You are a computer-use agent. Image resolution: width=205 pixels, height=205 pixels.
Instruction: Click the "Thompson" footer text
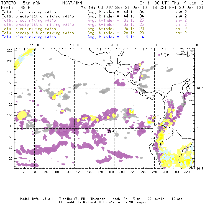[x=98, y=199]
